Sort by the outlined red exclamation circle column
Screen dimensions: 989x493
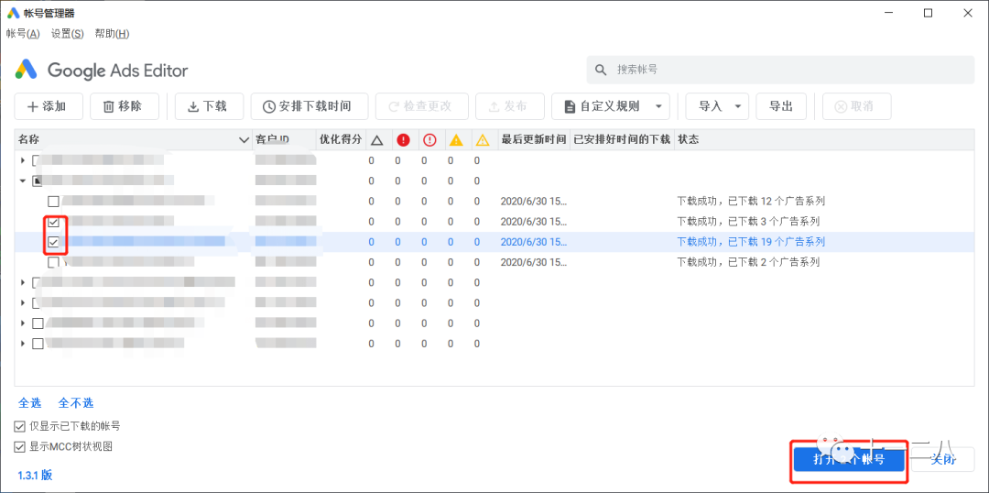coord(429,140)
